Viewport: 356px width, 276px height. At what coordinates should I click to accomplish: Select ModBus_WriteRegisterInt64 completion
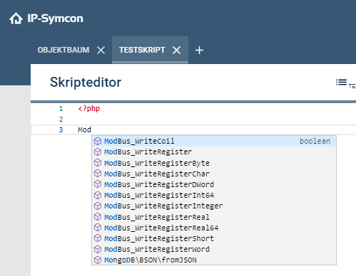tap(214, 195)
